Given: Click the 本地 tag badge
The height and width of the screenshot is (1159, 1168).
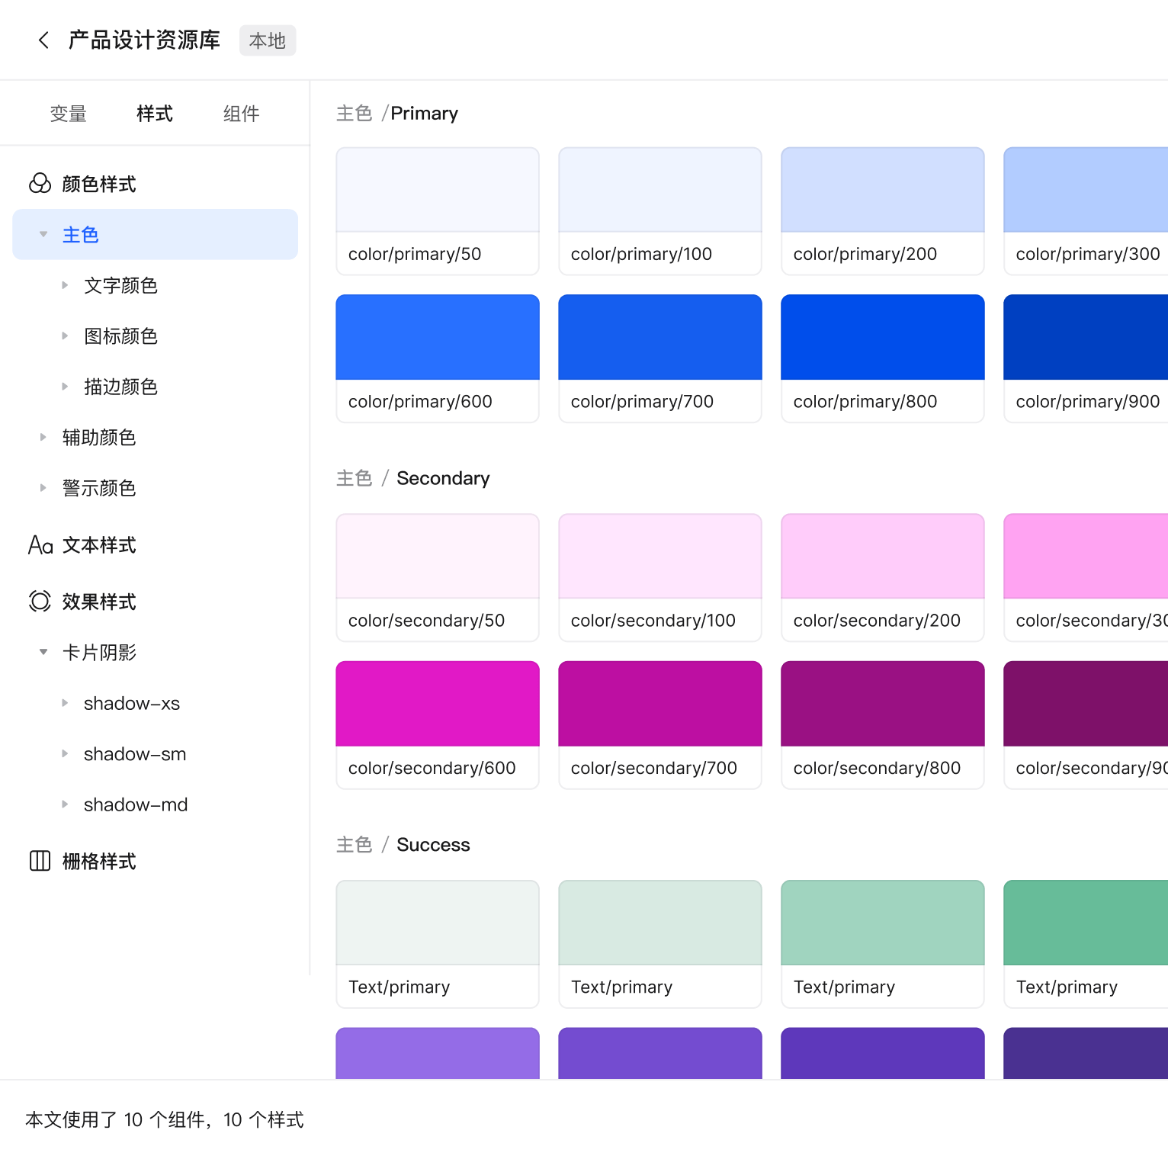Looking at the screenshot, I should (x=268, y=40).
